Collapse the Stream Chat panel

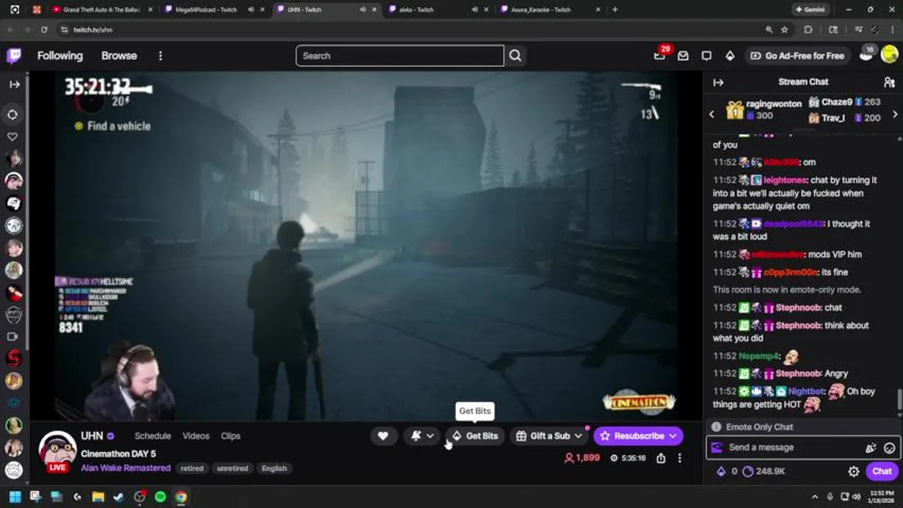pyautogui.click(x=719, y=83)
